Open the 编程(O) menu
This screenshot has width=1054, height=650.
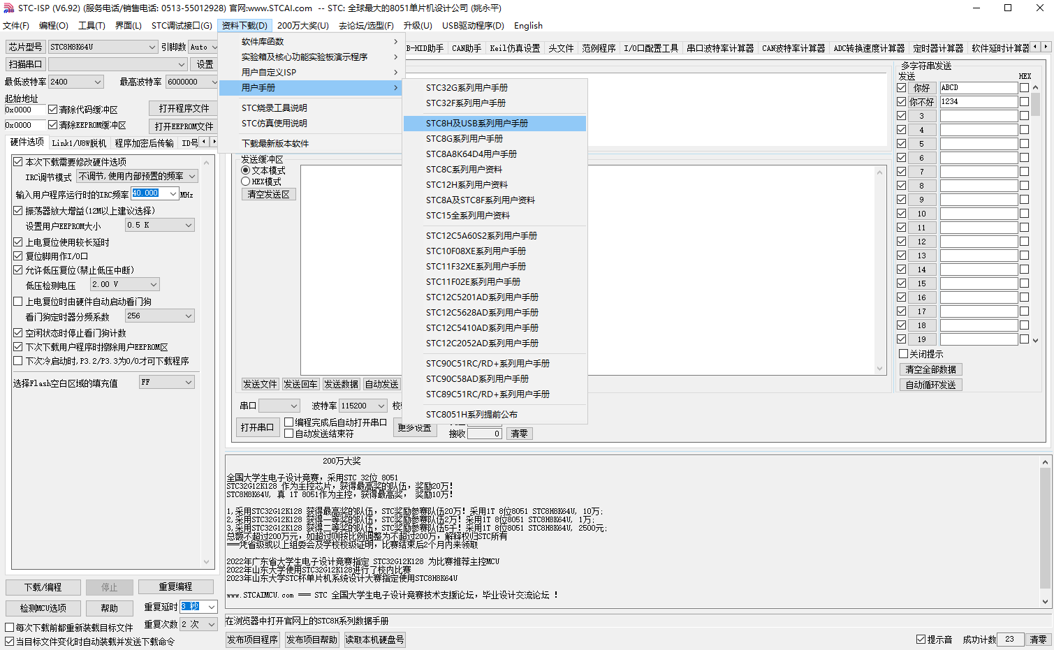[54, 26]
